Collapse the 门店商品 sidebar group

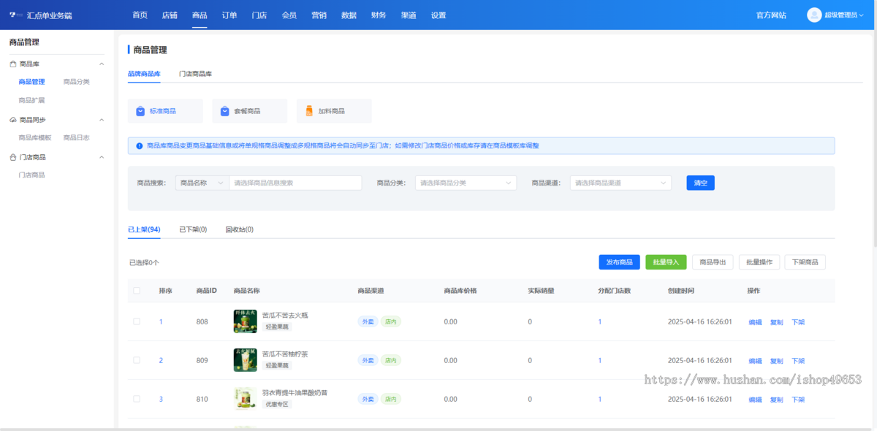click(102, 157)
